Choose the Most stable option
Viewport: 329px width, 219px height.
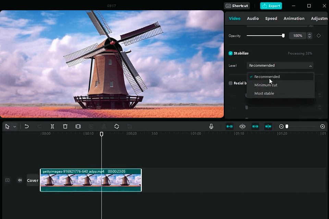(280, 93)
